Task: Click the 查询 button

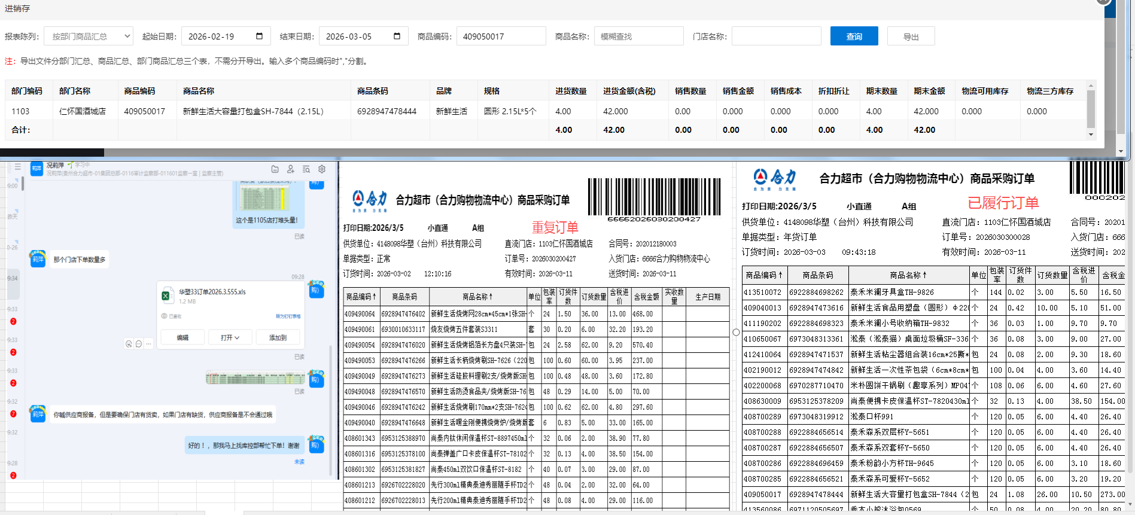Action: point(854,36)
